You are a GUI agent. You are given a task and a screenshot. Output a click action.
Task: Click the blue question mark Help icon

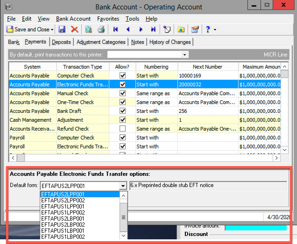(208, 29)
